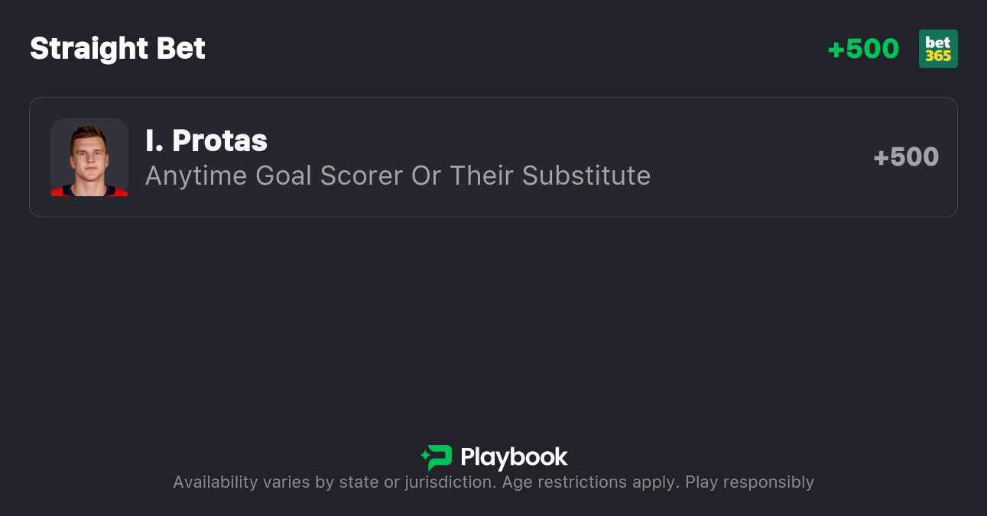
Task: Click the green Playbook logo icon
Action: tap(439, 458)
